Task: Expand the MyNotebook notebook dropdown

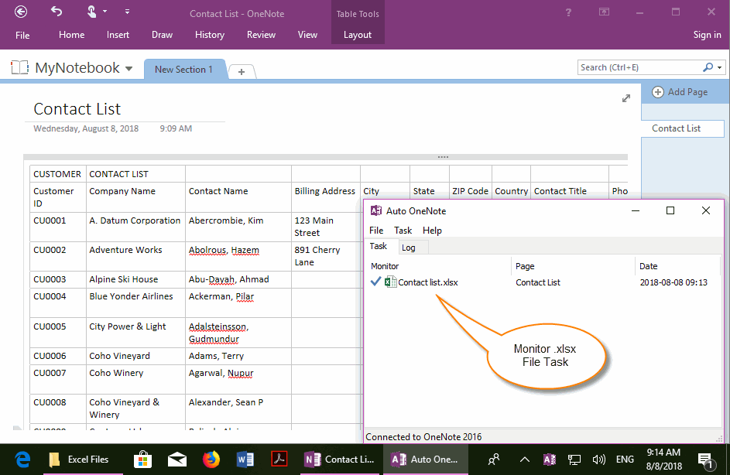Action: 129,69
